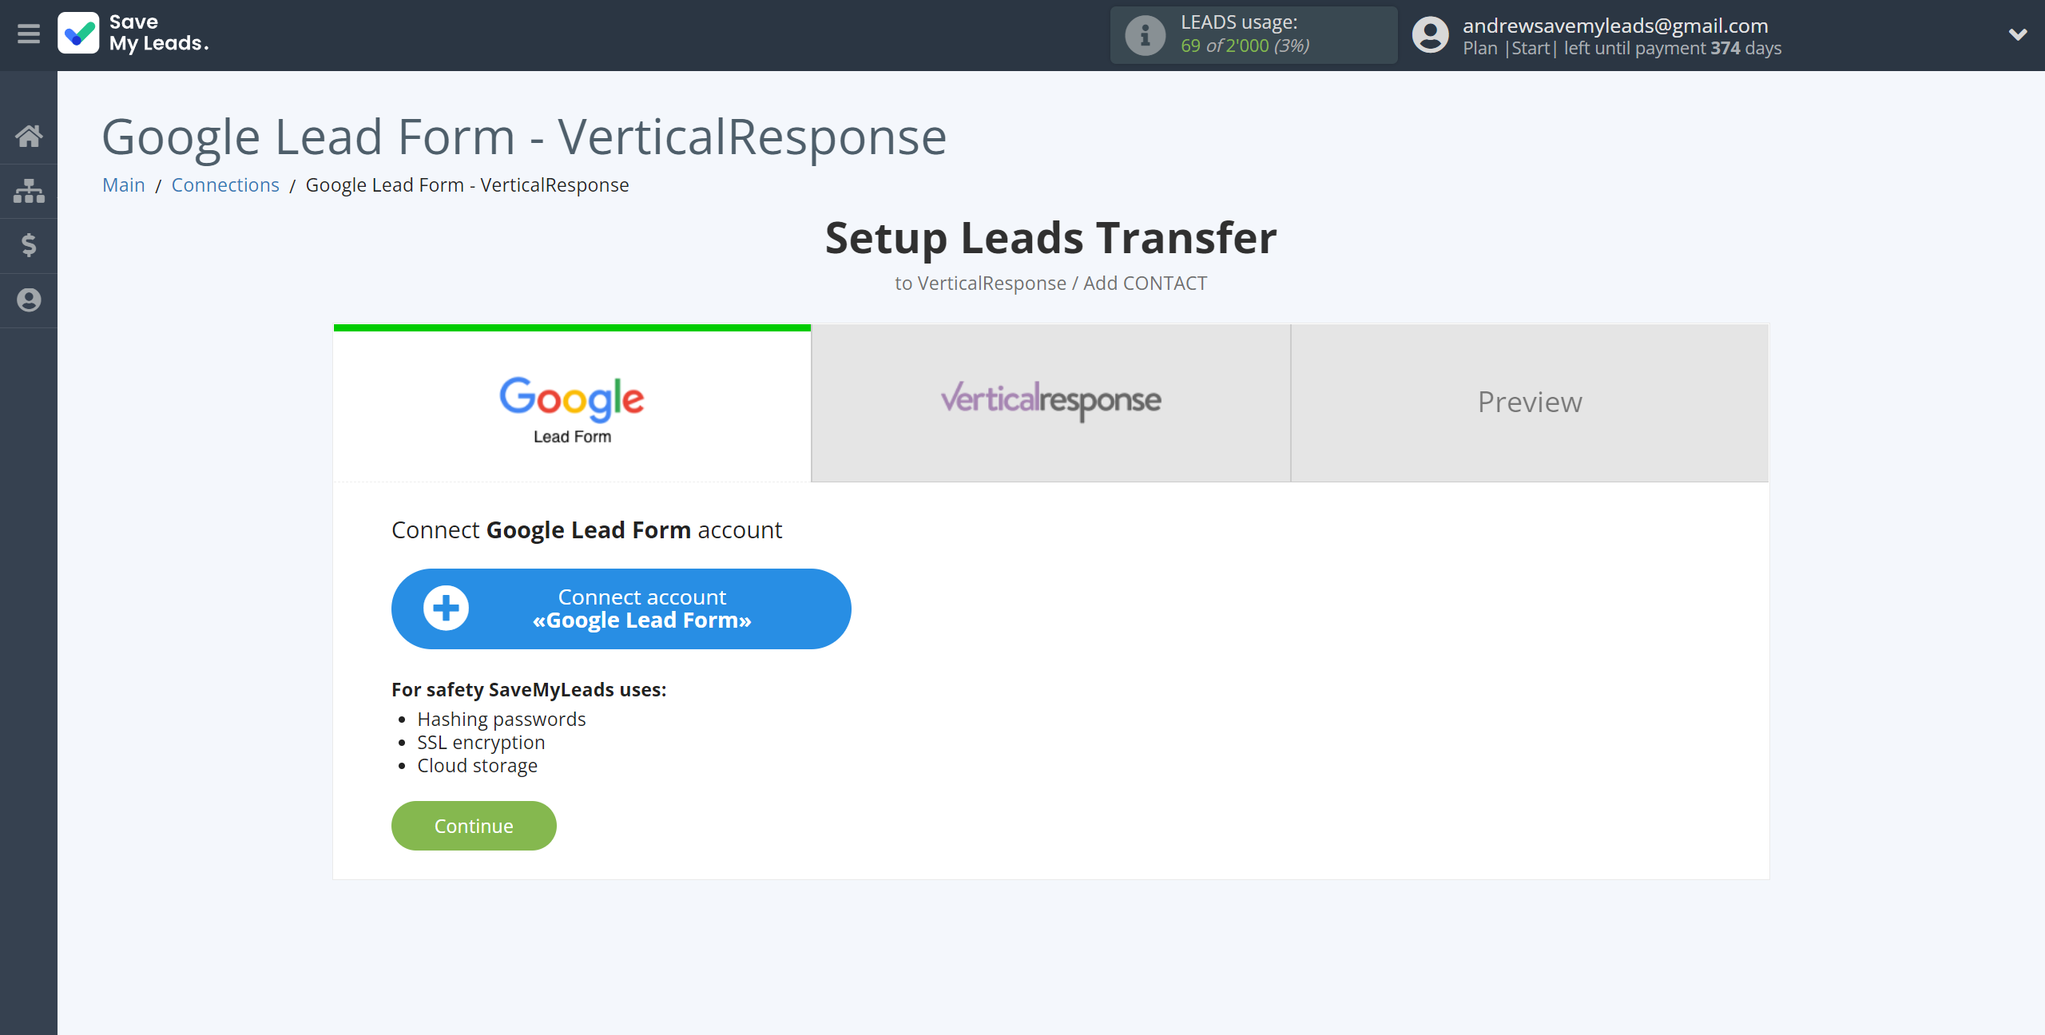This screenshot has height=1035, width=2045.
Task: Click the Continue button
Action: pos(475,825)
